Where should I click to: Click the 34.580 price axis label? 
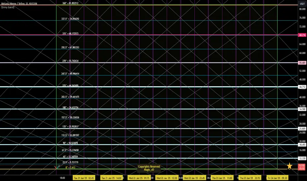pyautogui.click(x=302, y=109)
